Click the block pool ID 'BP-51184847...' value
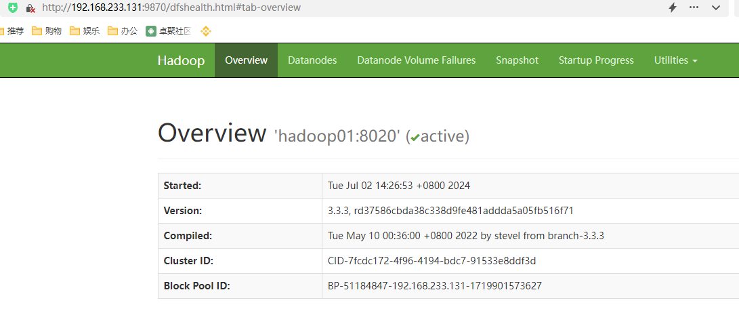This screenshot has height=309, width=739. coord(435,286)
